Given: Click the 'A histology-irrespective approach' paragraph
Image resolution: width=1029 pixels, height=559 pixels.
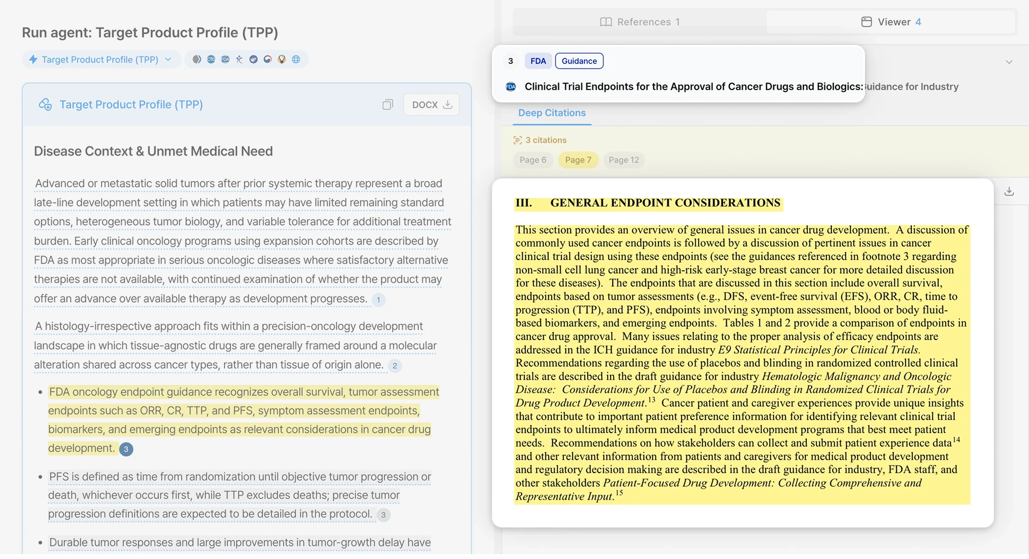Looking at the screenshot, I should pos(235,346).
